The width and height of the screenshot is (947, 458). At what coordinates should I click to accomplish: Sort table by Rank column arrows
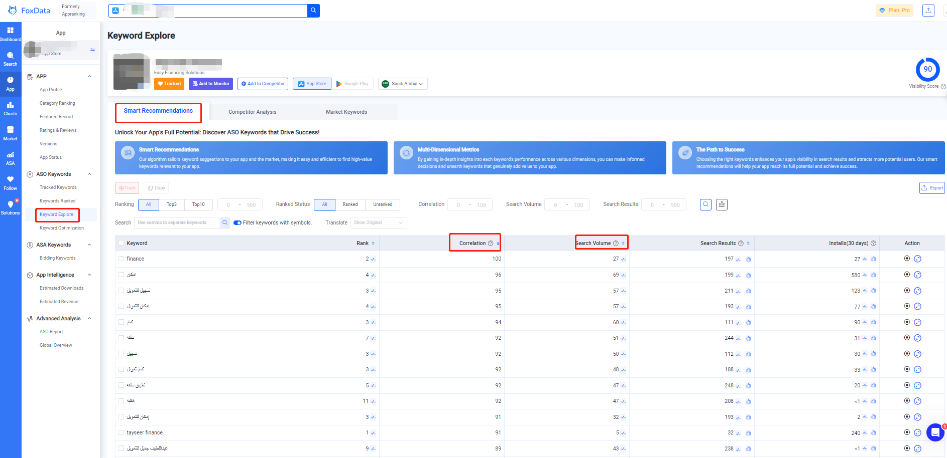coord(373,244)
